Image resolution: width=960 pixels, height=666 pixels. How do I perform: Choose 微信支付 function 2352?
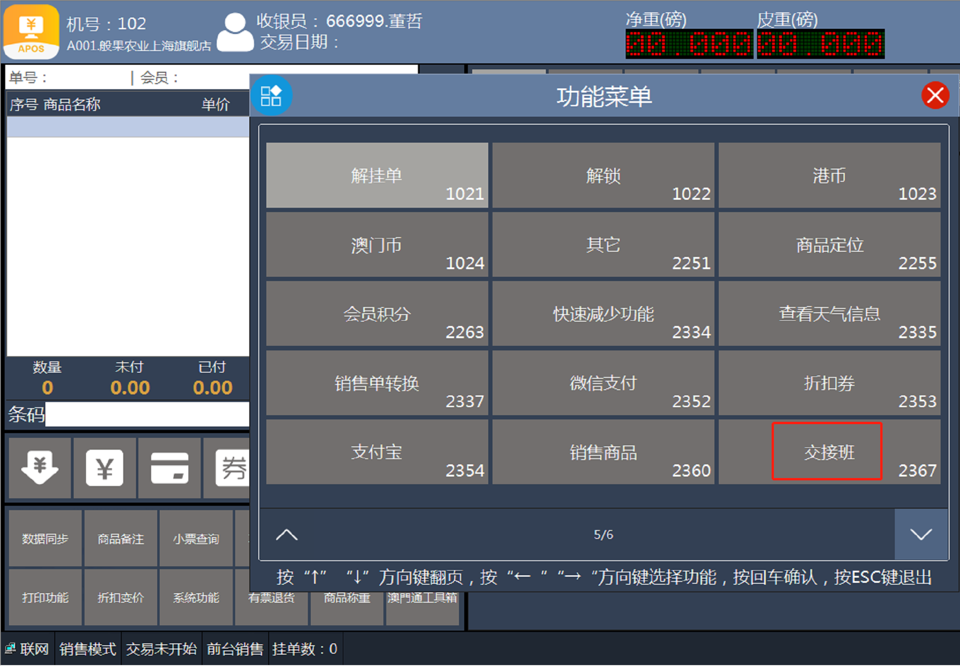603,383
